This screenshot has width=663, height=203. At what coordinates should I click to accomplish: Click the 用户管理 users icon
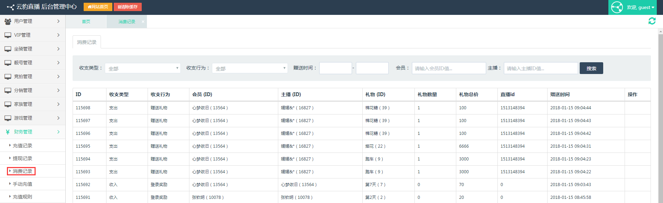tap(8, 21)
